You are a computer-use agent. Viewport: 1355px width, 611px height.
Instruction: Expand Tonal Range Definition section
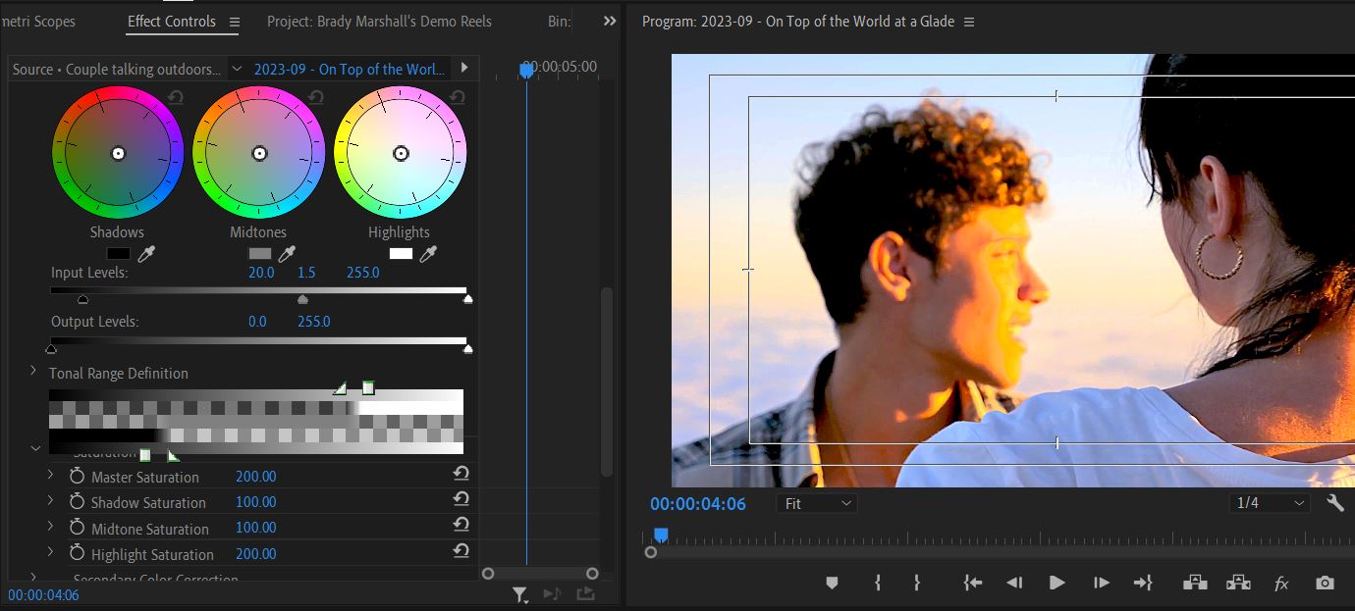[x=33, y=371]
